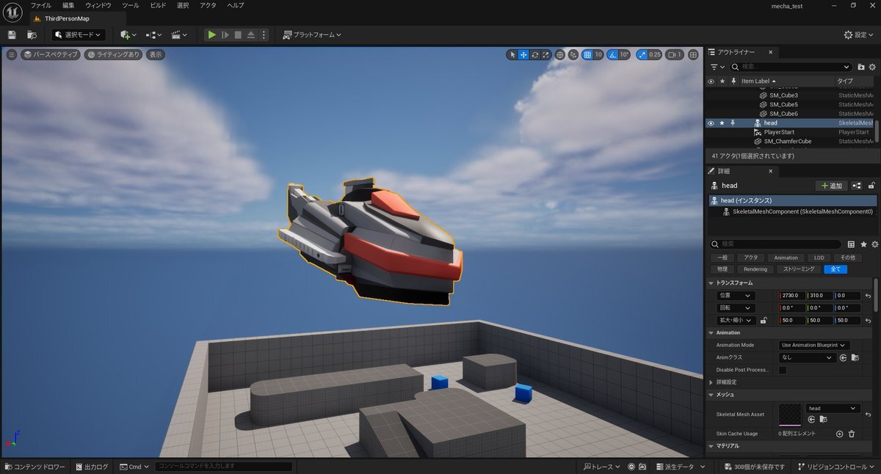This screenshot has height=474, width=881.
Task: Toggle the surface snapping icon
Action: (573, 54)
